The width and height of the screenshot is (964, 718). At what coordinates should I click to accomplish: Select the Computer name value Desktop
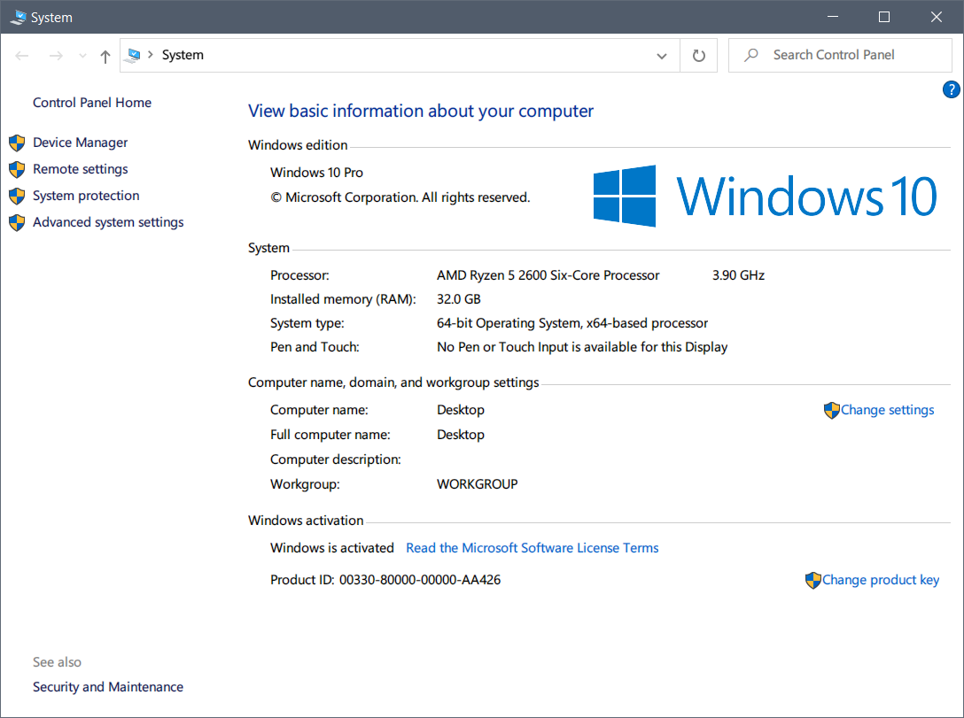(x=461, y=410)
